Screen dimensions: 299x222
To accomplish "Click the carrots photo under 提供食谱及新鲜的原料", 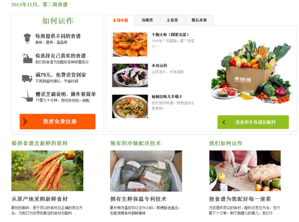I will pyautogui.click(x=47, y=171).
